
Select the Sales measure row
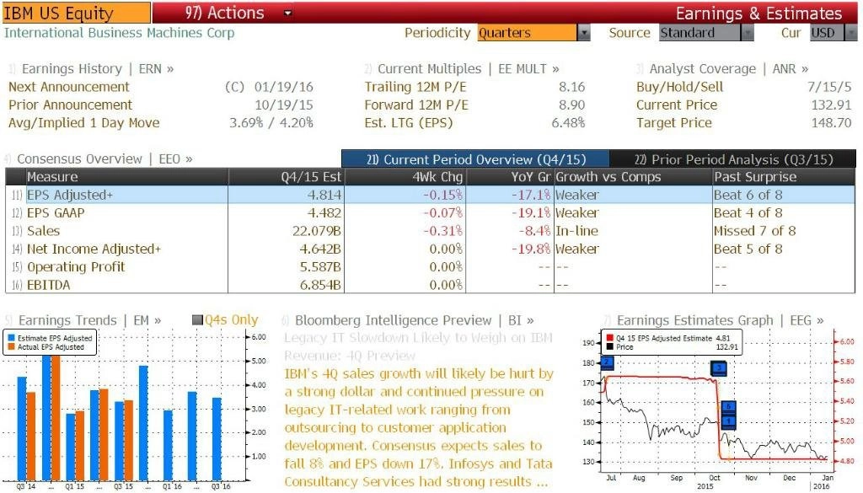pyautogui.click(x=431, y=231)
